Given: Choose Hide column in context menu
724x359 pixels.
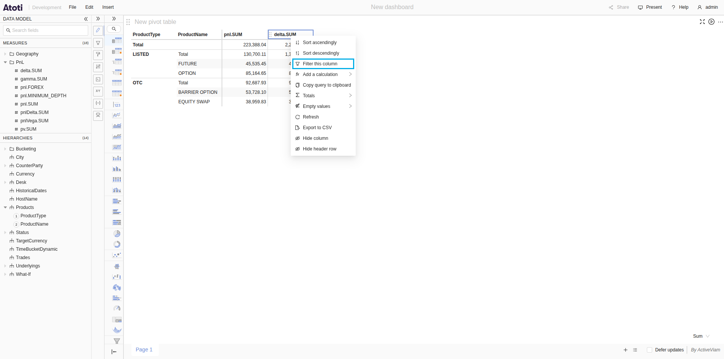Looking at the screenshot, I should (x=323, y=138).
